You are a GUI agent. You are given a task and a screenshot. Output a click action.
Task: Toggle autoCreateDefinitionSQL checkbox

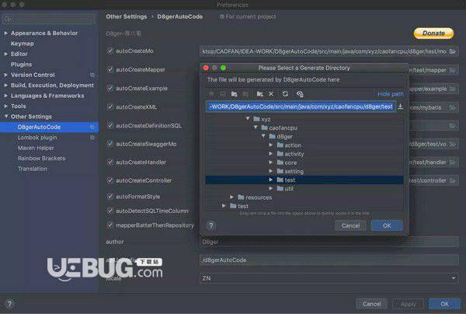tap(110, 125)
